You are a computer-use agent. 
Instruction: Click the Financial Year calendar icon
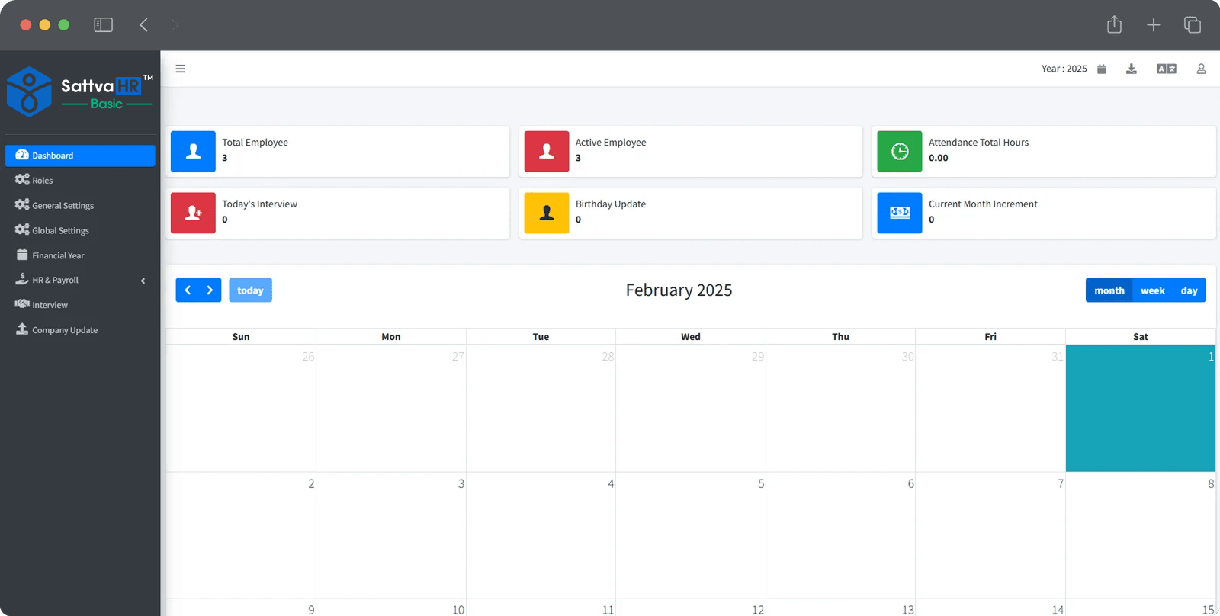pos(22,255)
